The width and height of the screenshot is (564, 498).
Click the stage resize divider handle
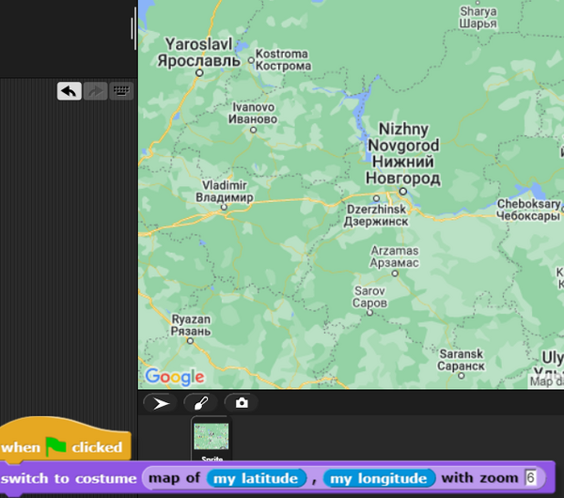coord(133,31)
